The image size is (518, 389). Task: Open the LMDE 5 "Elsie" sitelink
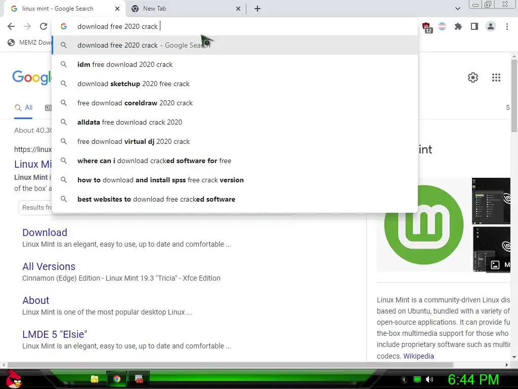[55, 334]
